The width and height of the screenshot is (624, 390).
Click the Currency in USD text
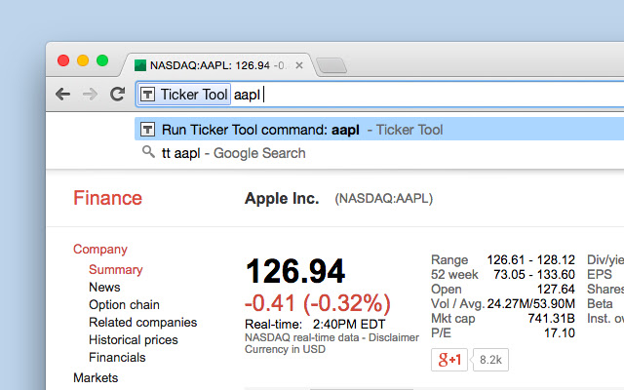pos(285,349)
